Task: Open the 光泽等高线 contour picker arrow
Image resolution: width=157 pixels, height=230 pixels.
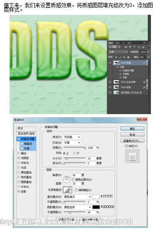Action: 71,190
